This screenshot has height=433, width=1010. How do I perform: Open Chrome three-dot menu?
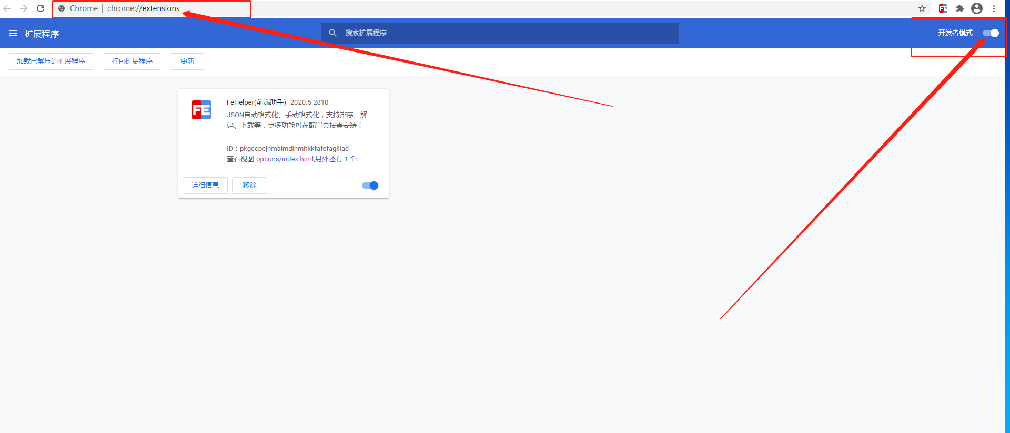point(994,8)
